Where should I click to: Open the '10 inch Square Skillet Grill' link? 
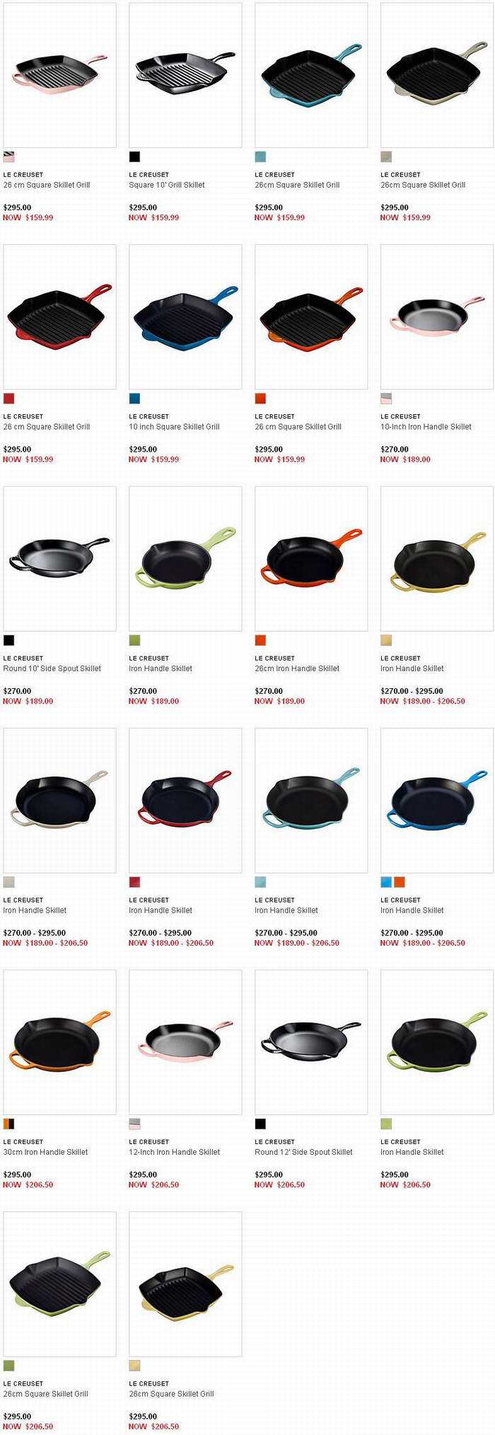tap(174, 427)
